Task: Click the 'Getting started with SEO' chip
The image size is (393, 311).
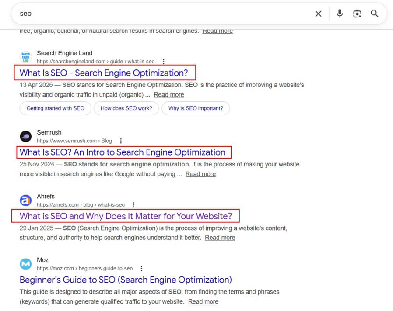Action: click(x=56, y=108)
